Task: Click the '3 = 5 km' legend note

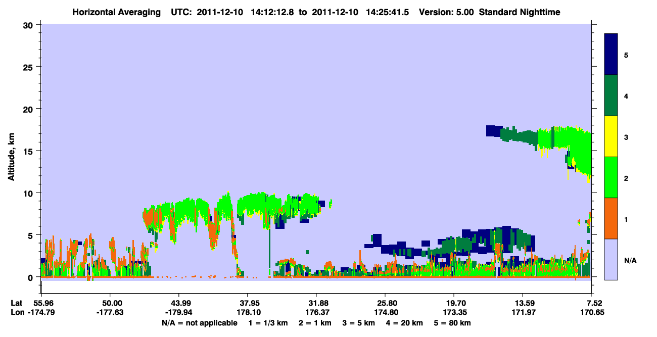Action: pyautogui.click(x=359, y=322)
